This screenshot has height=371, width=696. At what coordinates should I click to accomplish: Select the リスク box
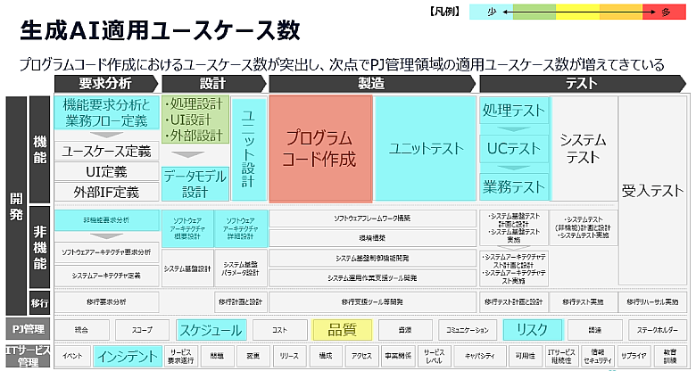click(532, 329)
